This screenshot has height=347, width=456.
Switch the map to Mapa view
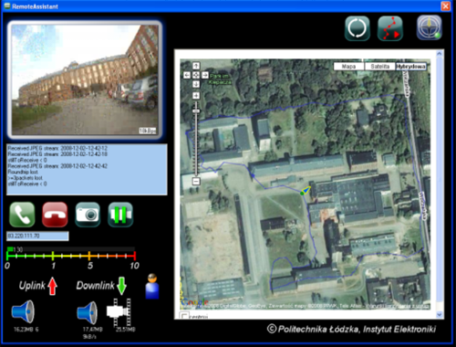pos(348,67)
